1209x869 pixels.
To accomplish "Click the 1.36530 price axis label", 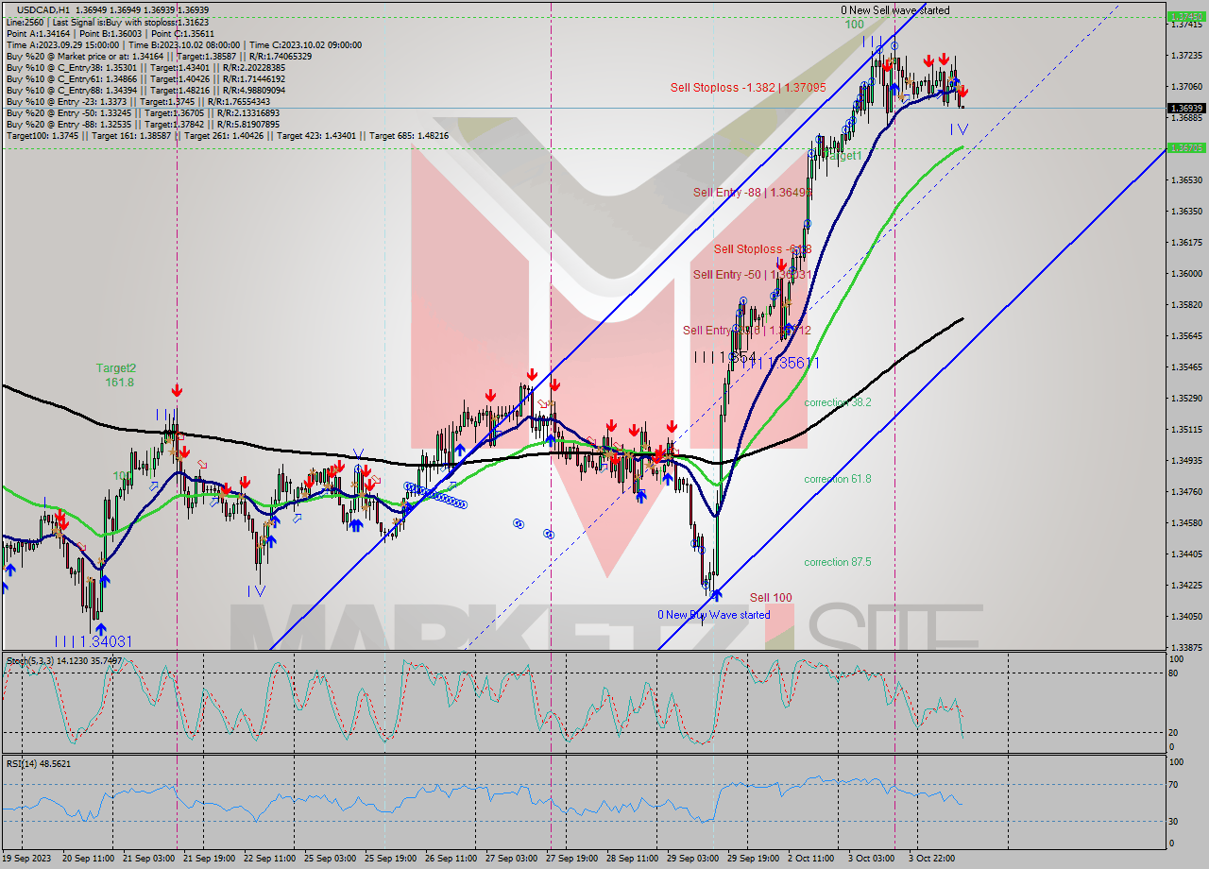I will coord(1185,179).
